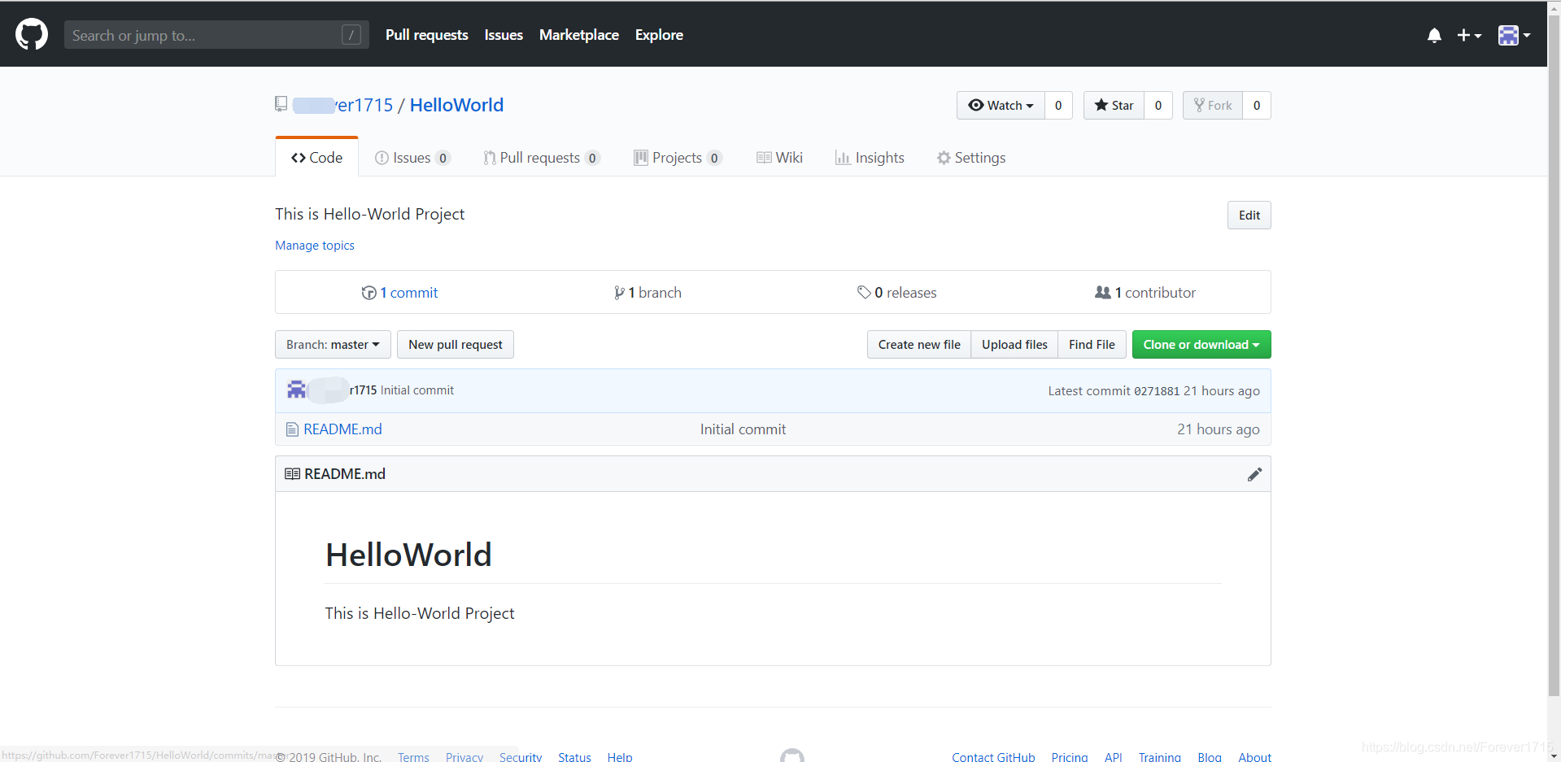Open the Blog footer link
The image size is (1561, 762).
pyautogui.click(x=1209, y=756)
